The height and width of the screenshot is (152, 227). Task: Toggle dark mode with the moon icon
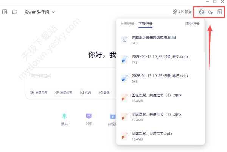click(211, 12)
